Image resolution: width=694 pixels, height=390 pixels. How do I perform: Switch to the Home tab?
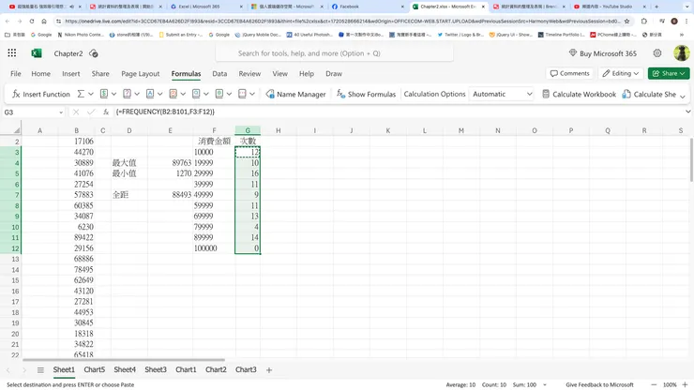[x=40, y=73]
